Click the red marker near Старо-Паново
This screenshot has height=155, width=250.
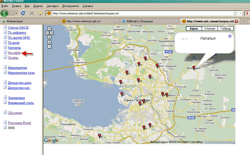99,136
